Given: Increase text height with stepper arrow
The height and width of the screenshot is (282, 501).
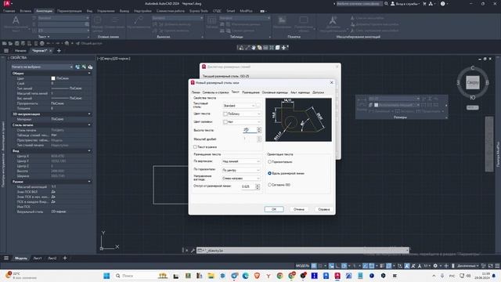Looking at the screenshot, I should tap(259, 128).
